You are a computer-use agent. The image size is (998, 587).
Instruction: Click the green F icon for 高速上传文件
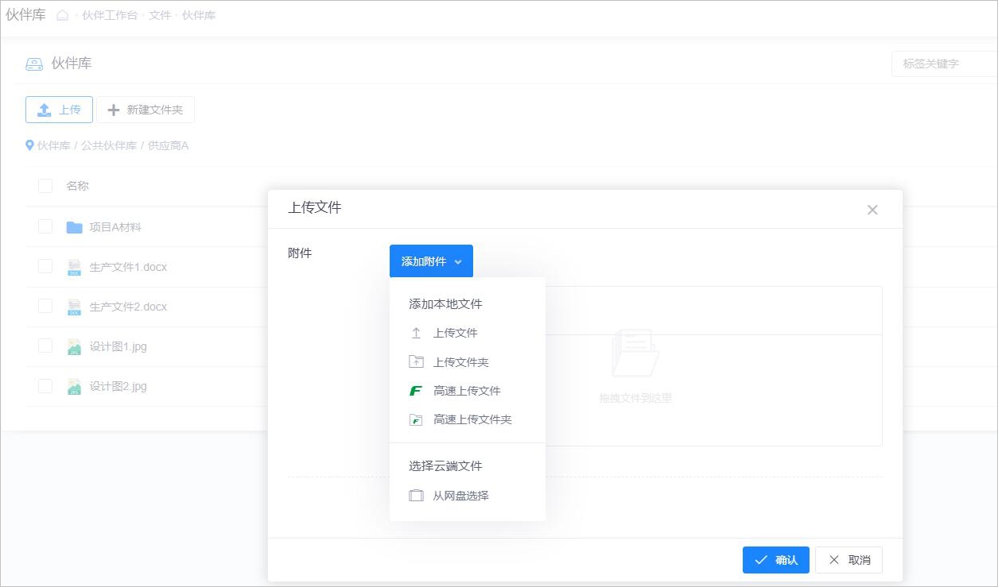pyautogui.click(x=416, y=391)
